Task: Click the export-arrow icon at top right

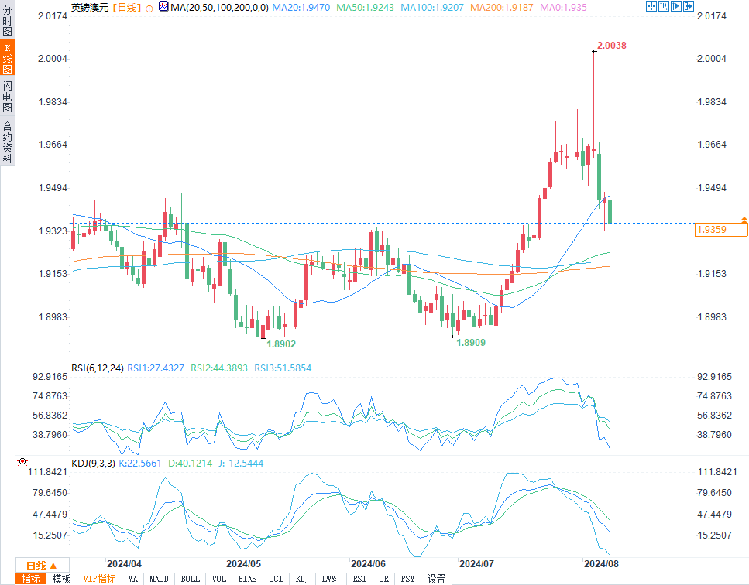Action: [689, 6]
